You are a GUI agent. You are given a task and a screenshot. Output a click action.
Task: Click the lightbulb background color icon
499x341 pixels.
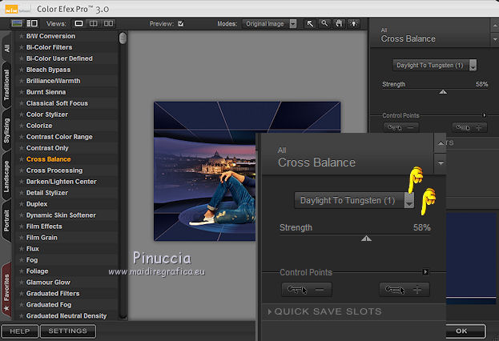pyautogui.click(x=353, y=23)
